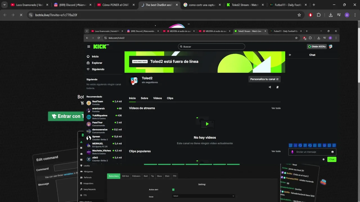The height and width of the screenshot is (202, 360).
Task: Switch to the Futbol11 Daily Football tab
Action: (288, 5)
